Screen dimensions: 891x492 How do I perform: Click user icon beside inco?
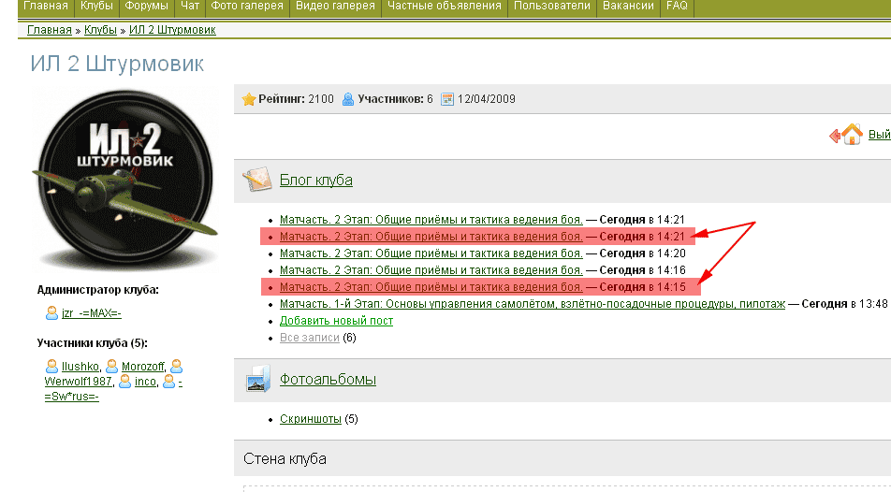click(125, 382)
